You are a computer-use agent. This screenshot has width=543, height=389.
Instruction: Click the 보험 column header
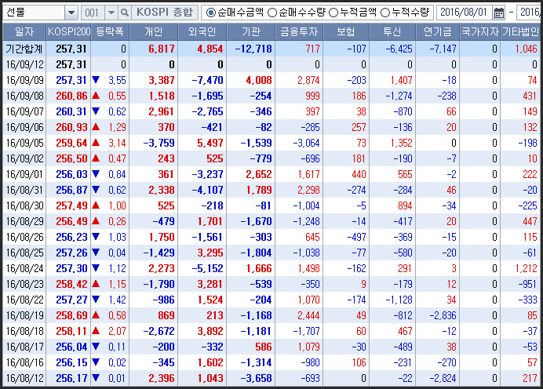(346, 32)
